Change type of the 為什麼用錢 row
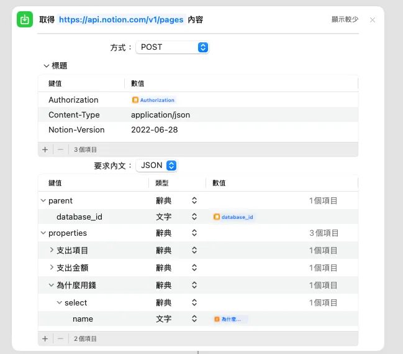 pos(194,286)
